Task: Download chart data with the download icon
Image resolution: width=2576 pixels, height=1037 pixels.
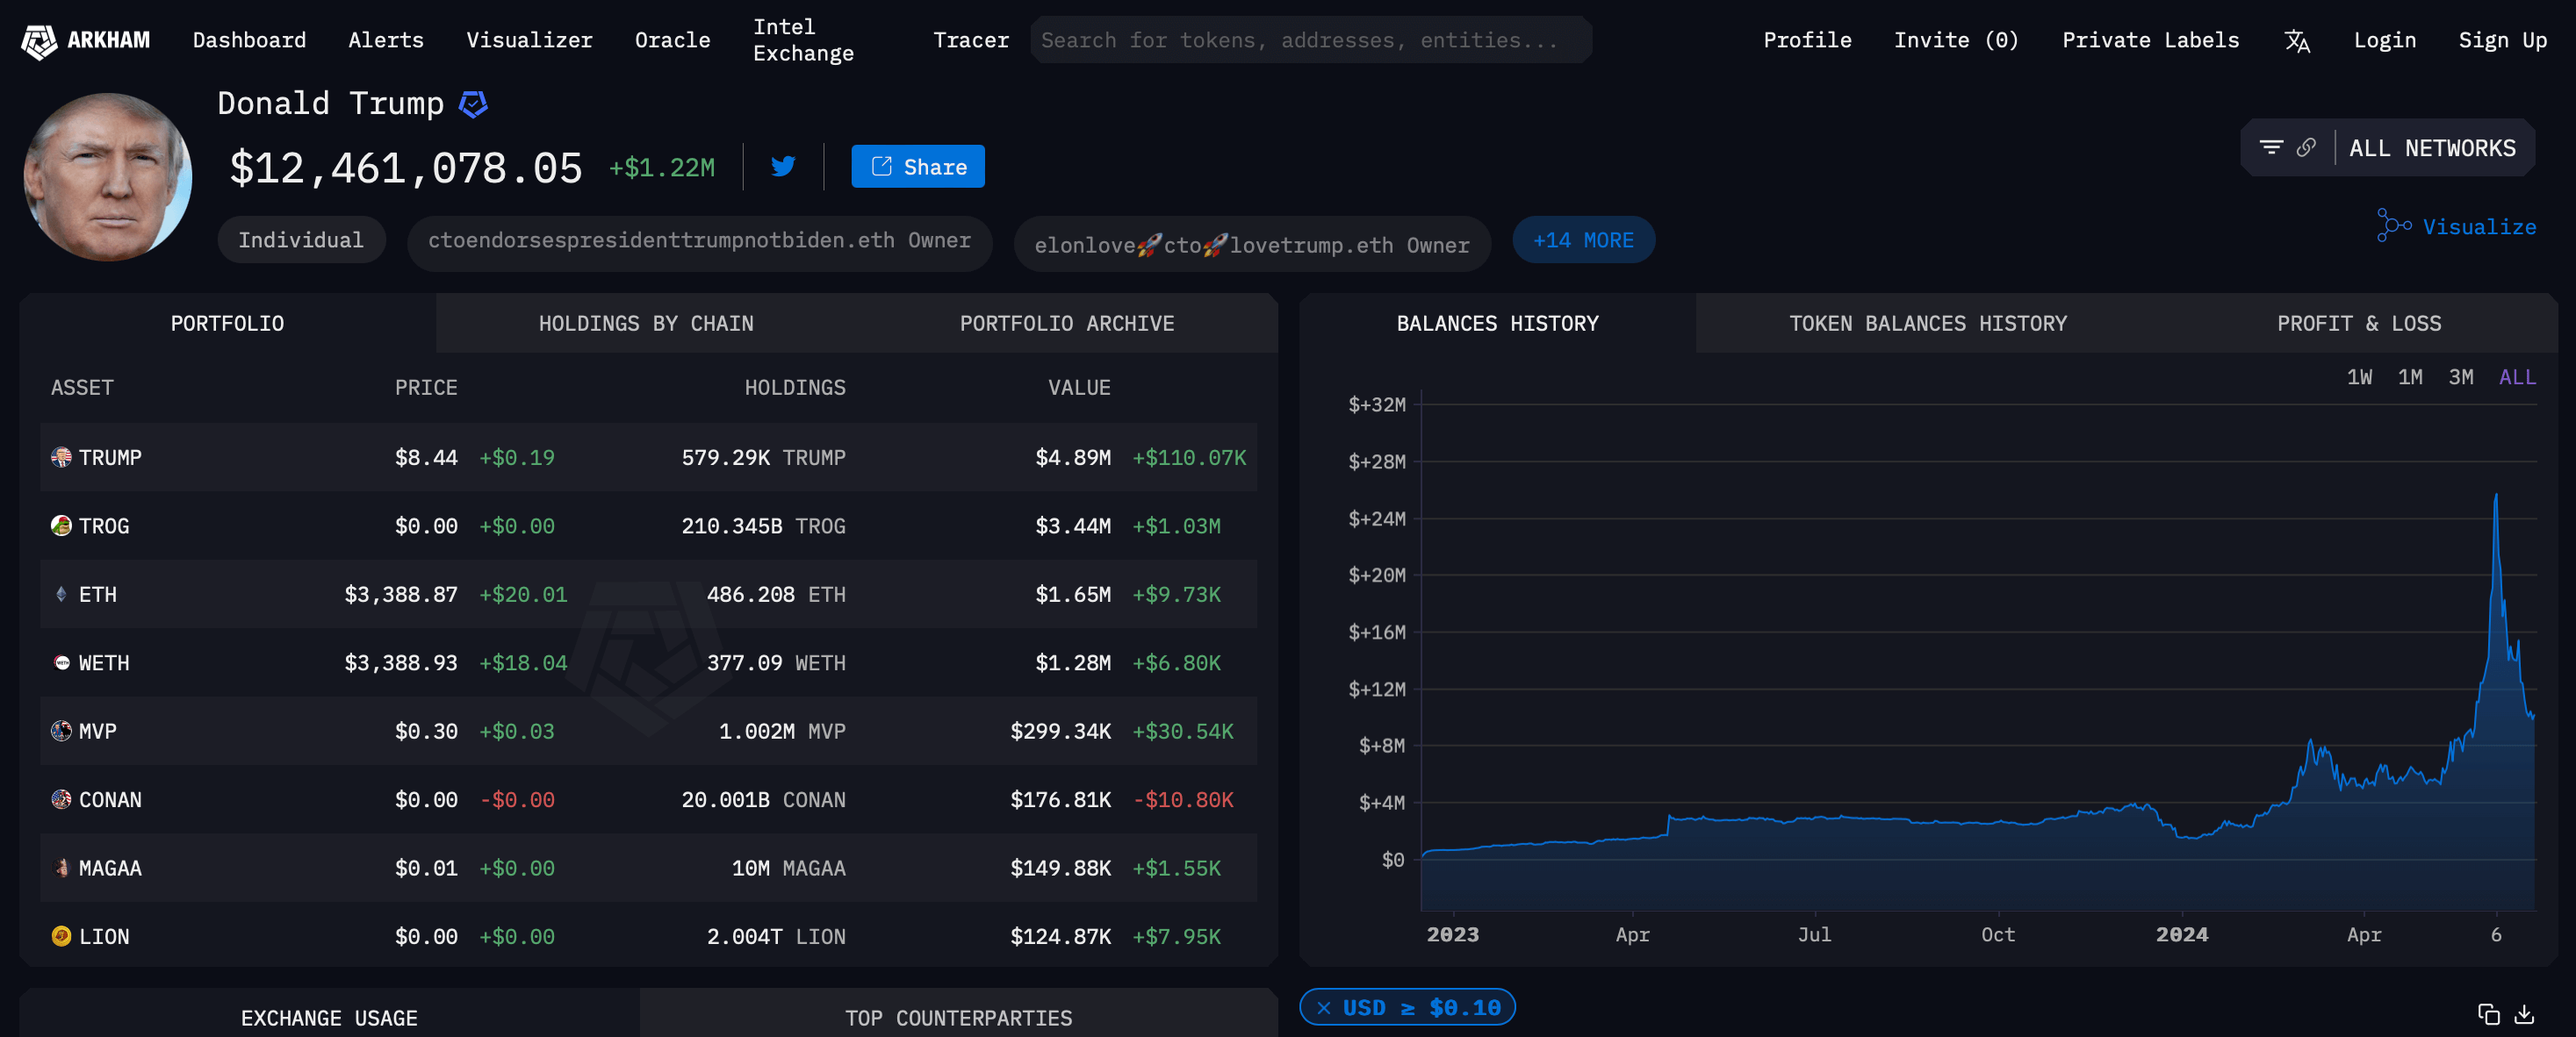Action: [x=2524, y=1014]
